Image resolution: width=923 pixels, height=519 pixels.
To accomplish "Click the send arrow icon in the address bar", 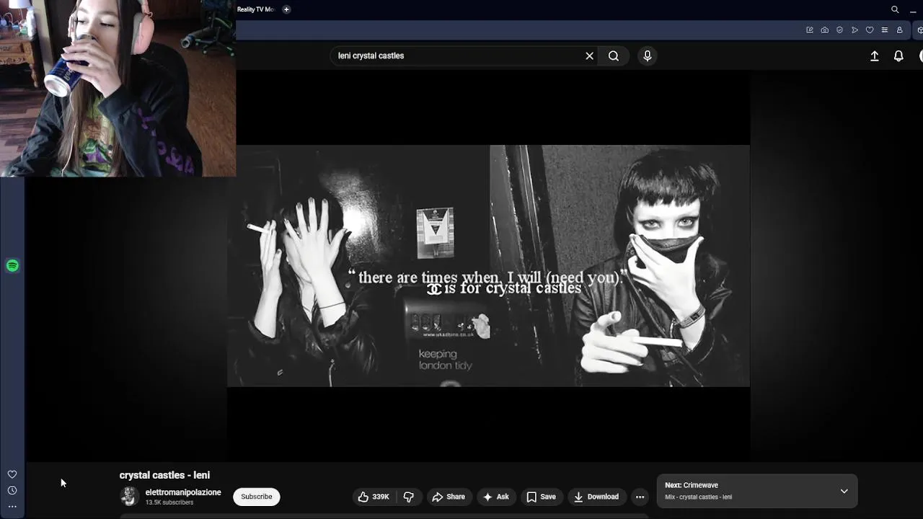I will pyautogui.click(x=854, y=30).
